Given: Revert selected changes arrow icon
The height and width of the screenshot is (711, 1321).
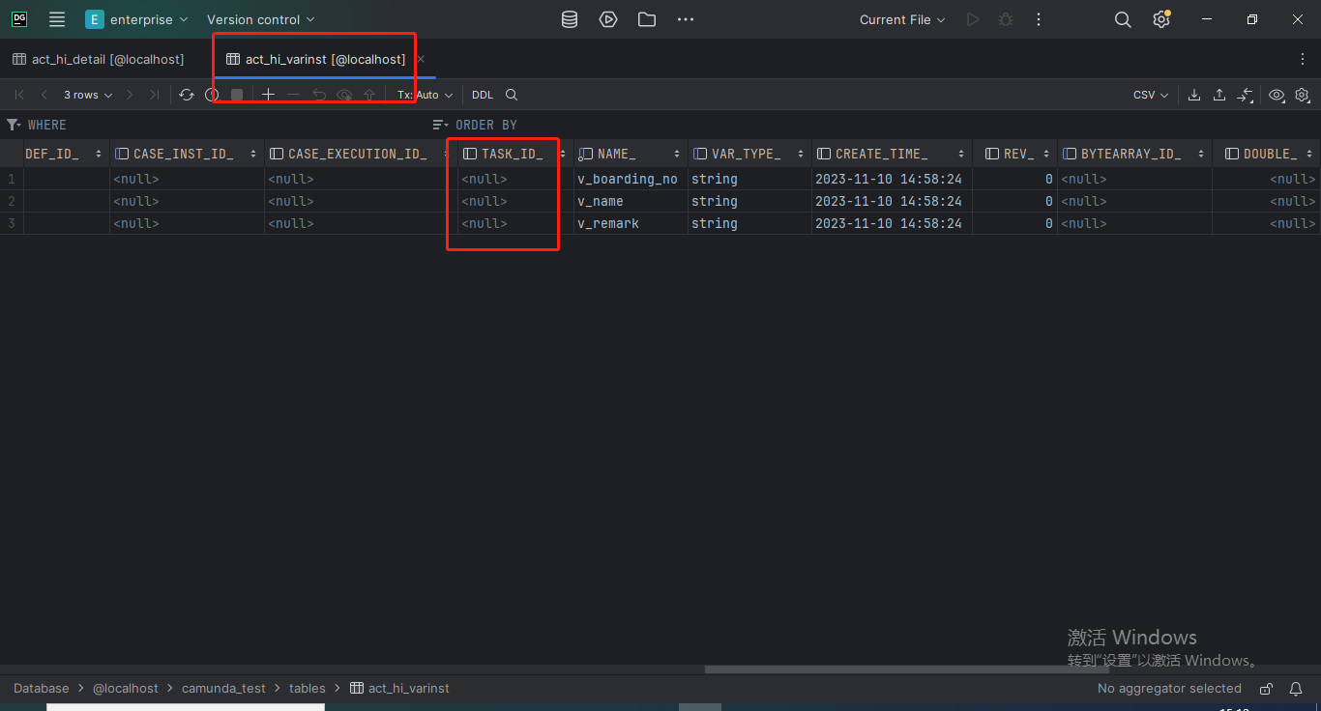Looking at the screenshot, I should (319, 95).
